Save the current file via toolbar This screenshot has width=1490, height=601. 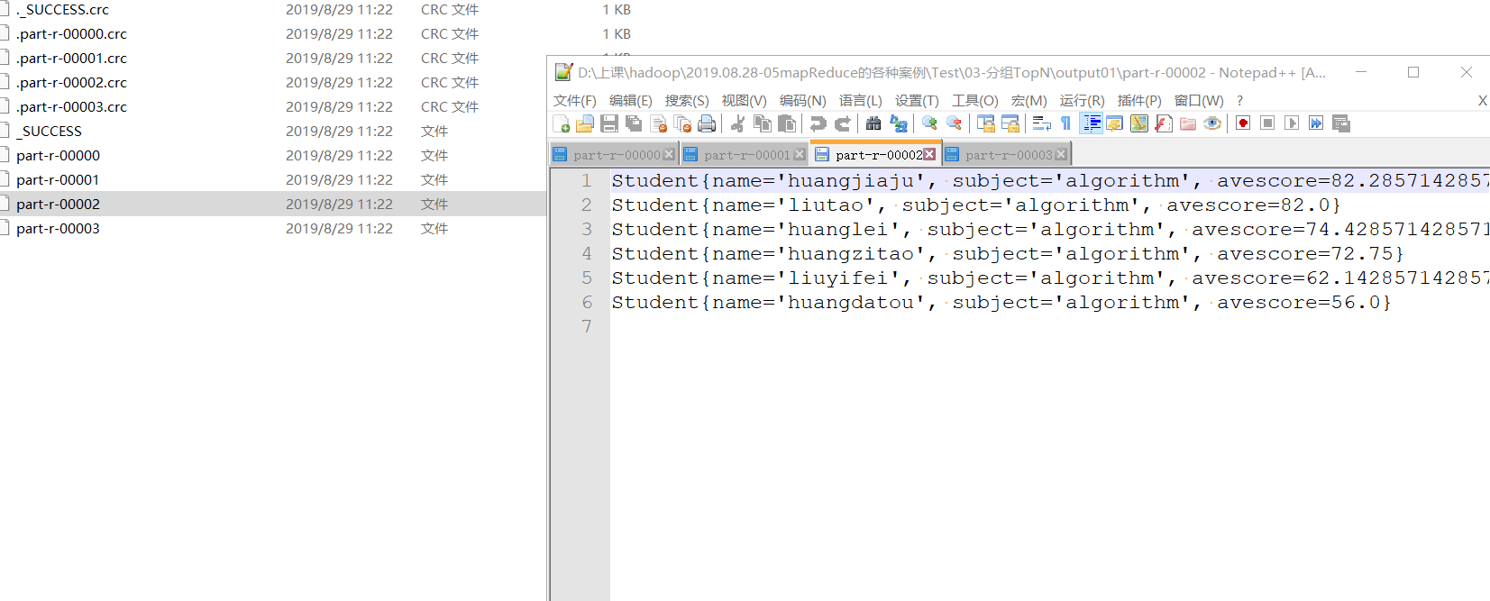pyautogui.click(x=609, y=123)
